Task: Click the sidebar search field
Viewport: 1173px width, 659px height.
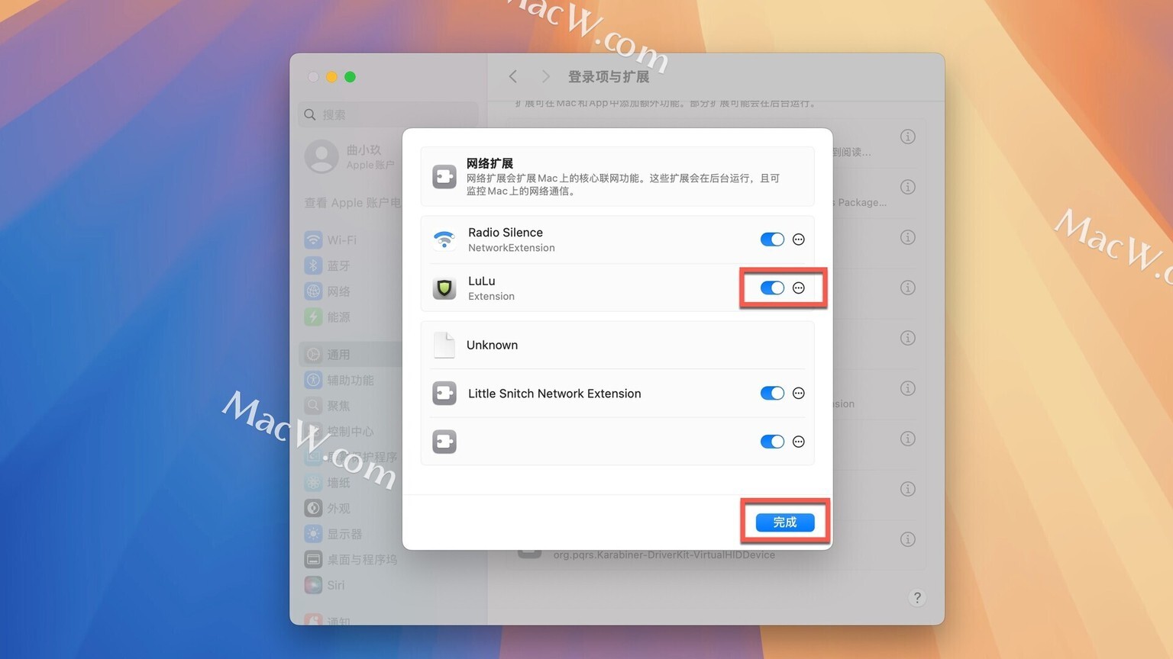Action: tap(388, 114)
